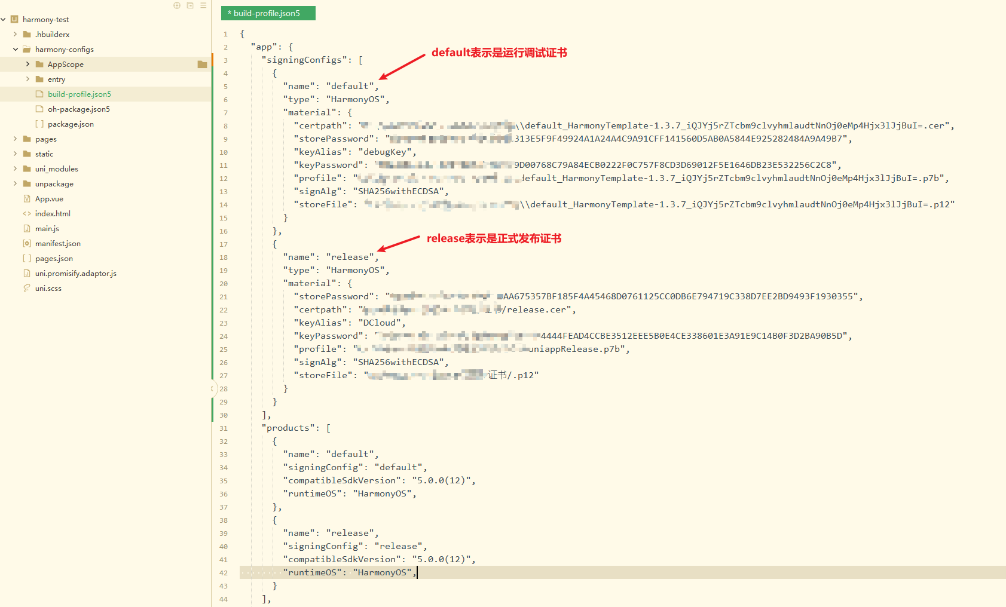Click the "release" value on line 18
The image size is (1006, 607).
click(x=350, y=257)
